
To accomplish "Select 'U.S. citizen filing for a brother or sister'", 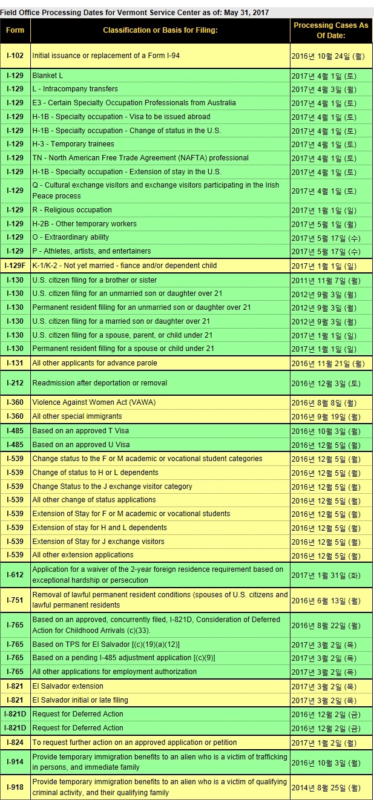I will pos(94,280).
